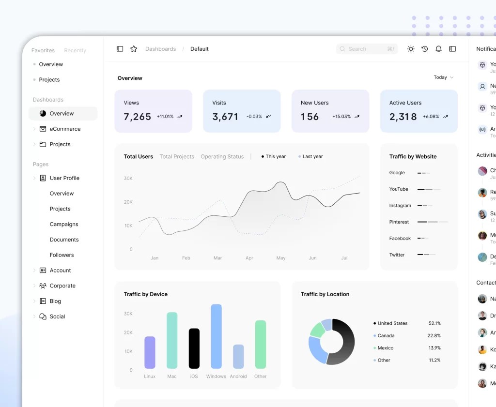
Task: Switch to the Operating Status tab
Action: tap(222, 157)
